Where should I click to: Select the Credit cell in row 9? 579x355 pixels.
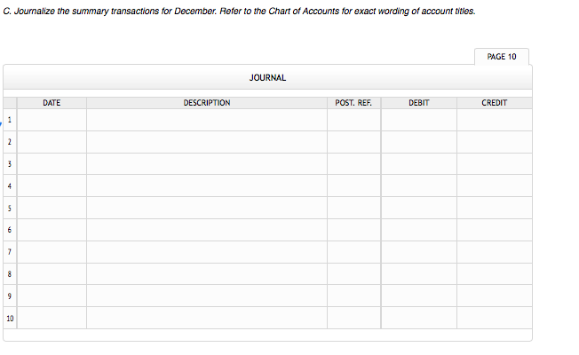(x=494, y=296)
